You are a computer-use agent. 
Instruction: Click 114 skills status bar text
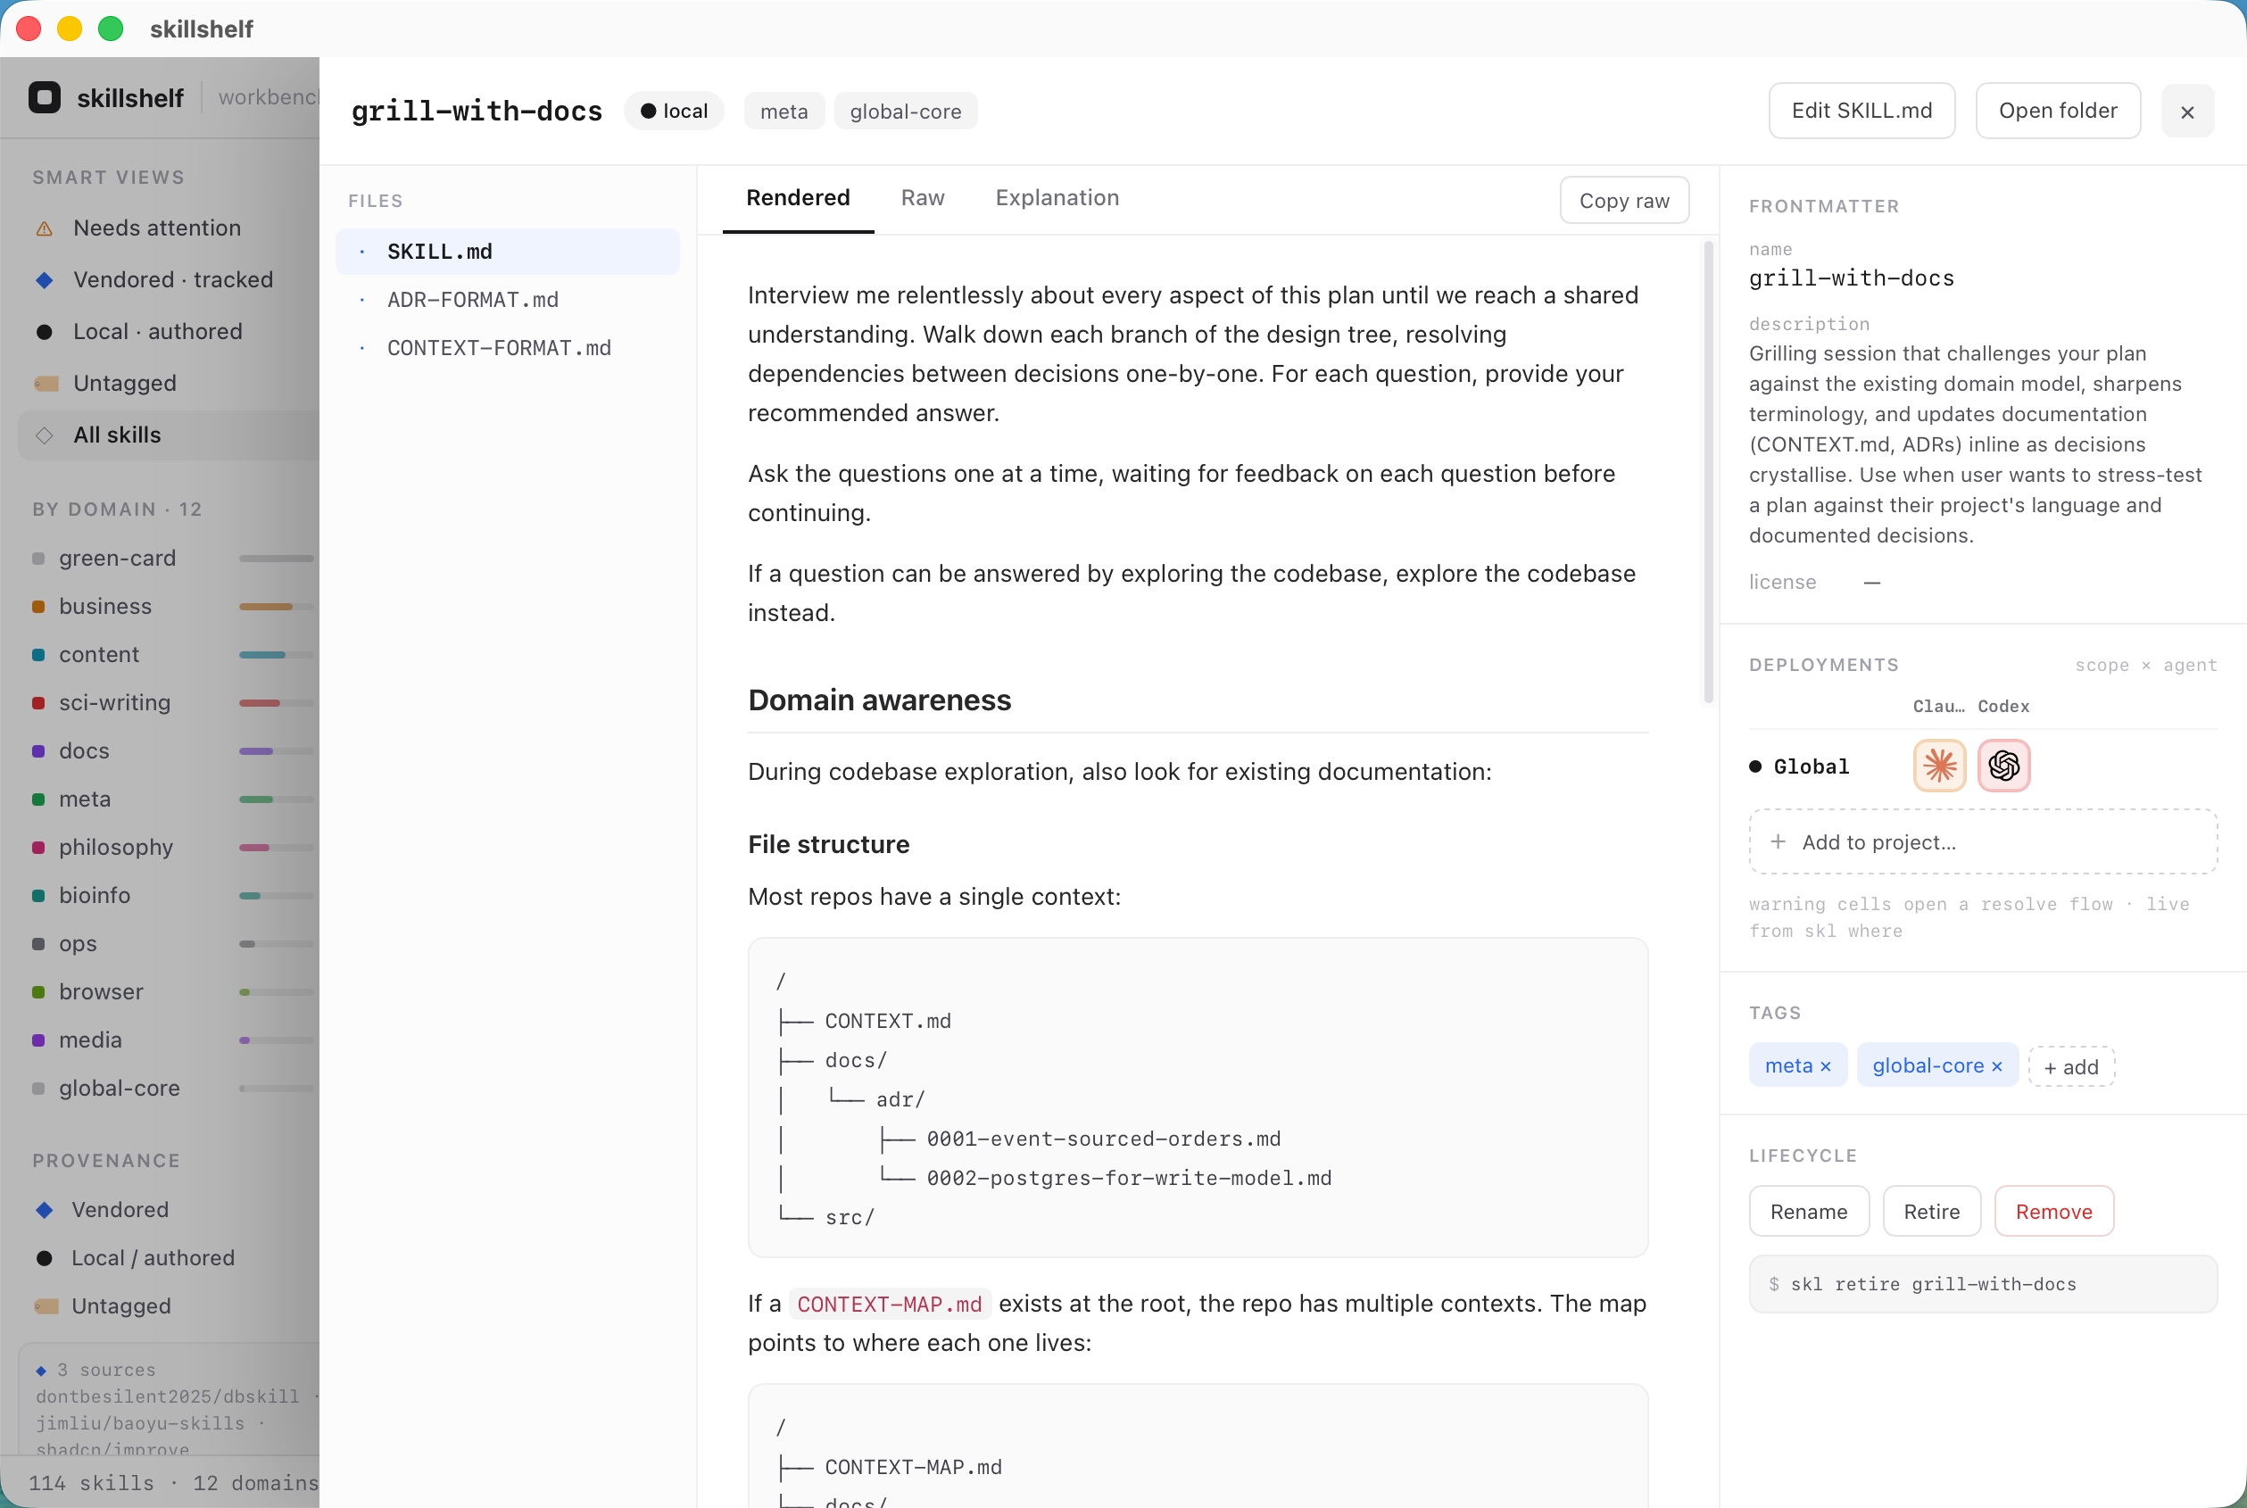91,1483
